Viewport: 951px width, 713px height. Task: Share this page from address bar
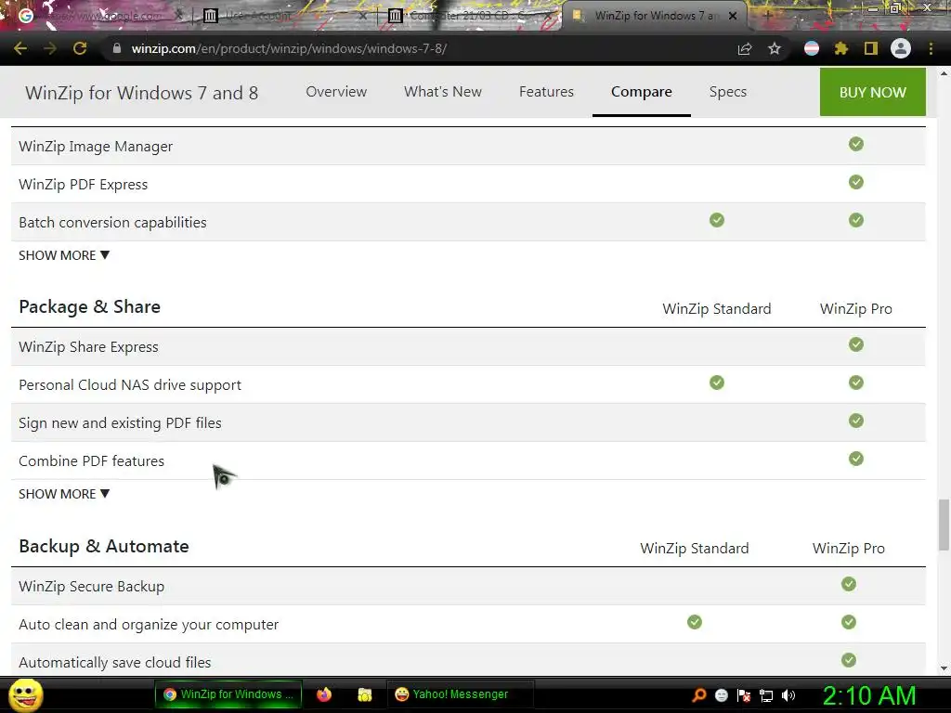click(x=745, y=48)
